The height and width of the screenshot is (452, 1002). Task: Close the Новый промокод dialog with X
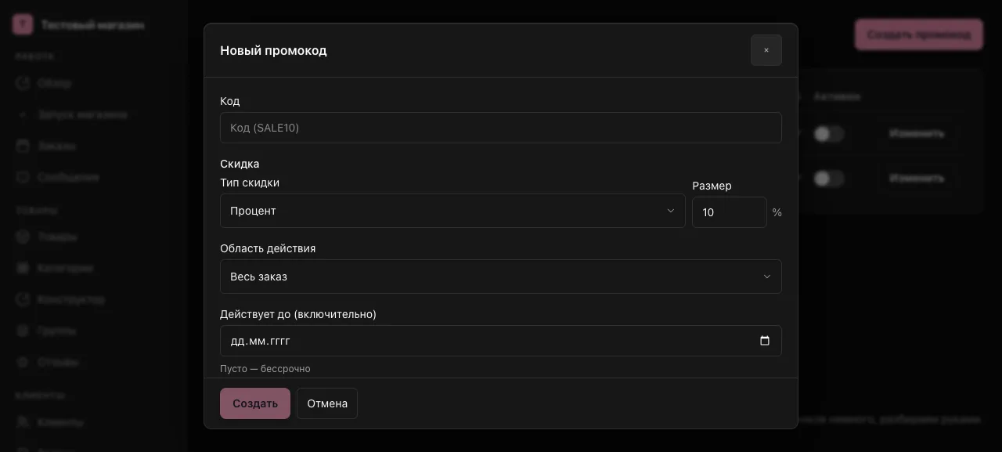tap(766, 50)
